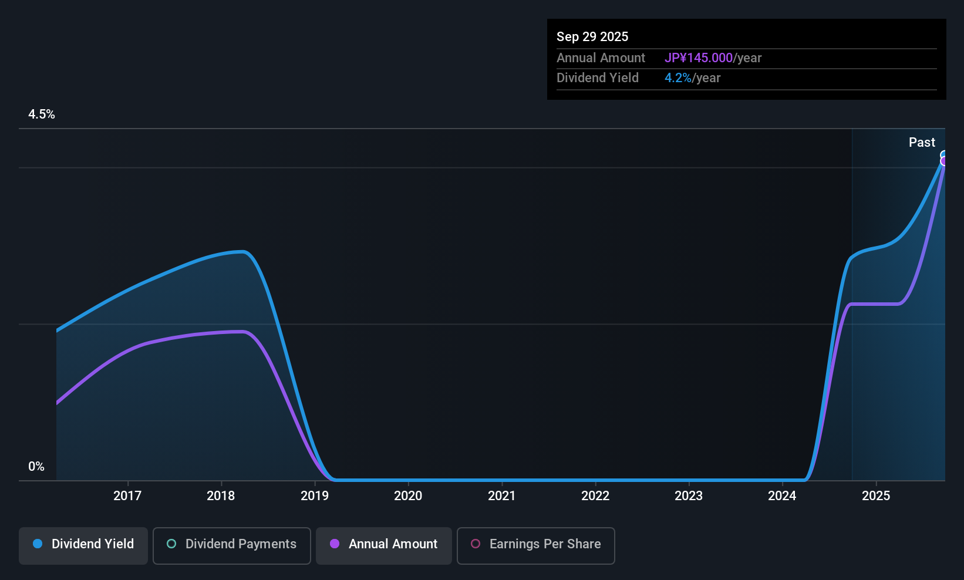Click the purple annual amount endpoint marker
The image size is (964, 580).
pyautogui.click(x=944, y=161)
